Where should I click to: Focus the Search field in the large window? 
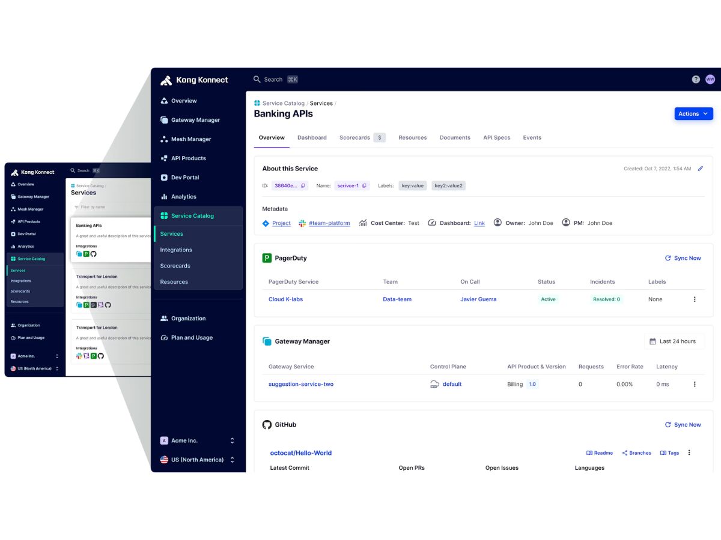tap(276, 79)
